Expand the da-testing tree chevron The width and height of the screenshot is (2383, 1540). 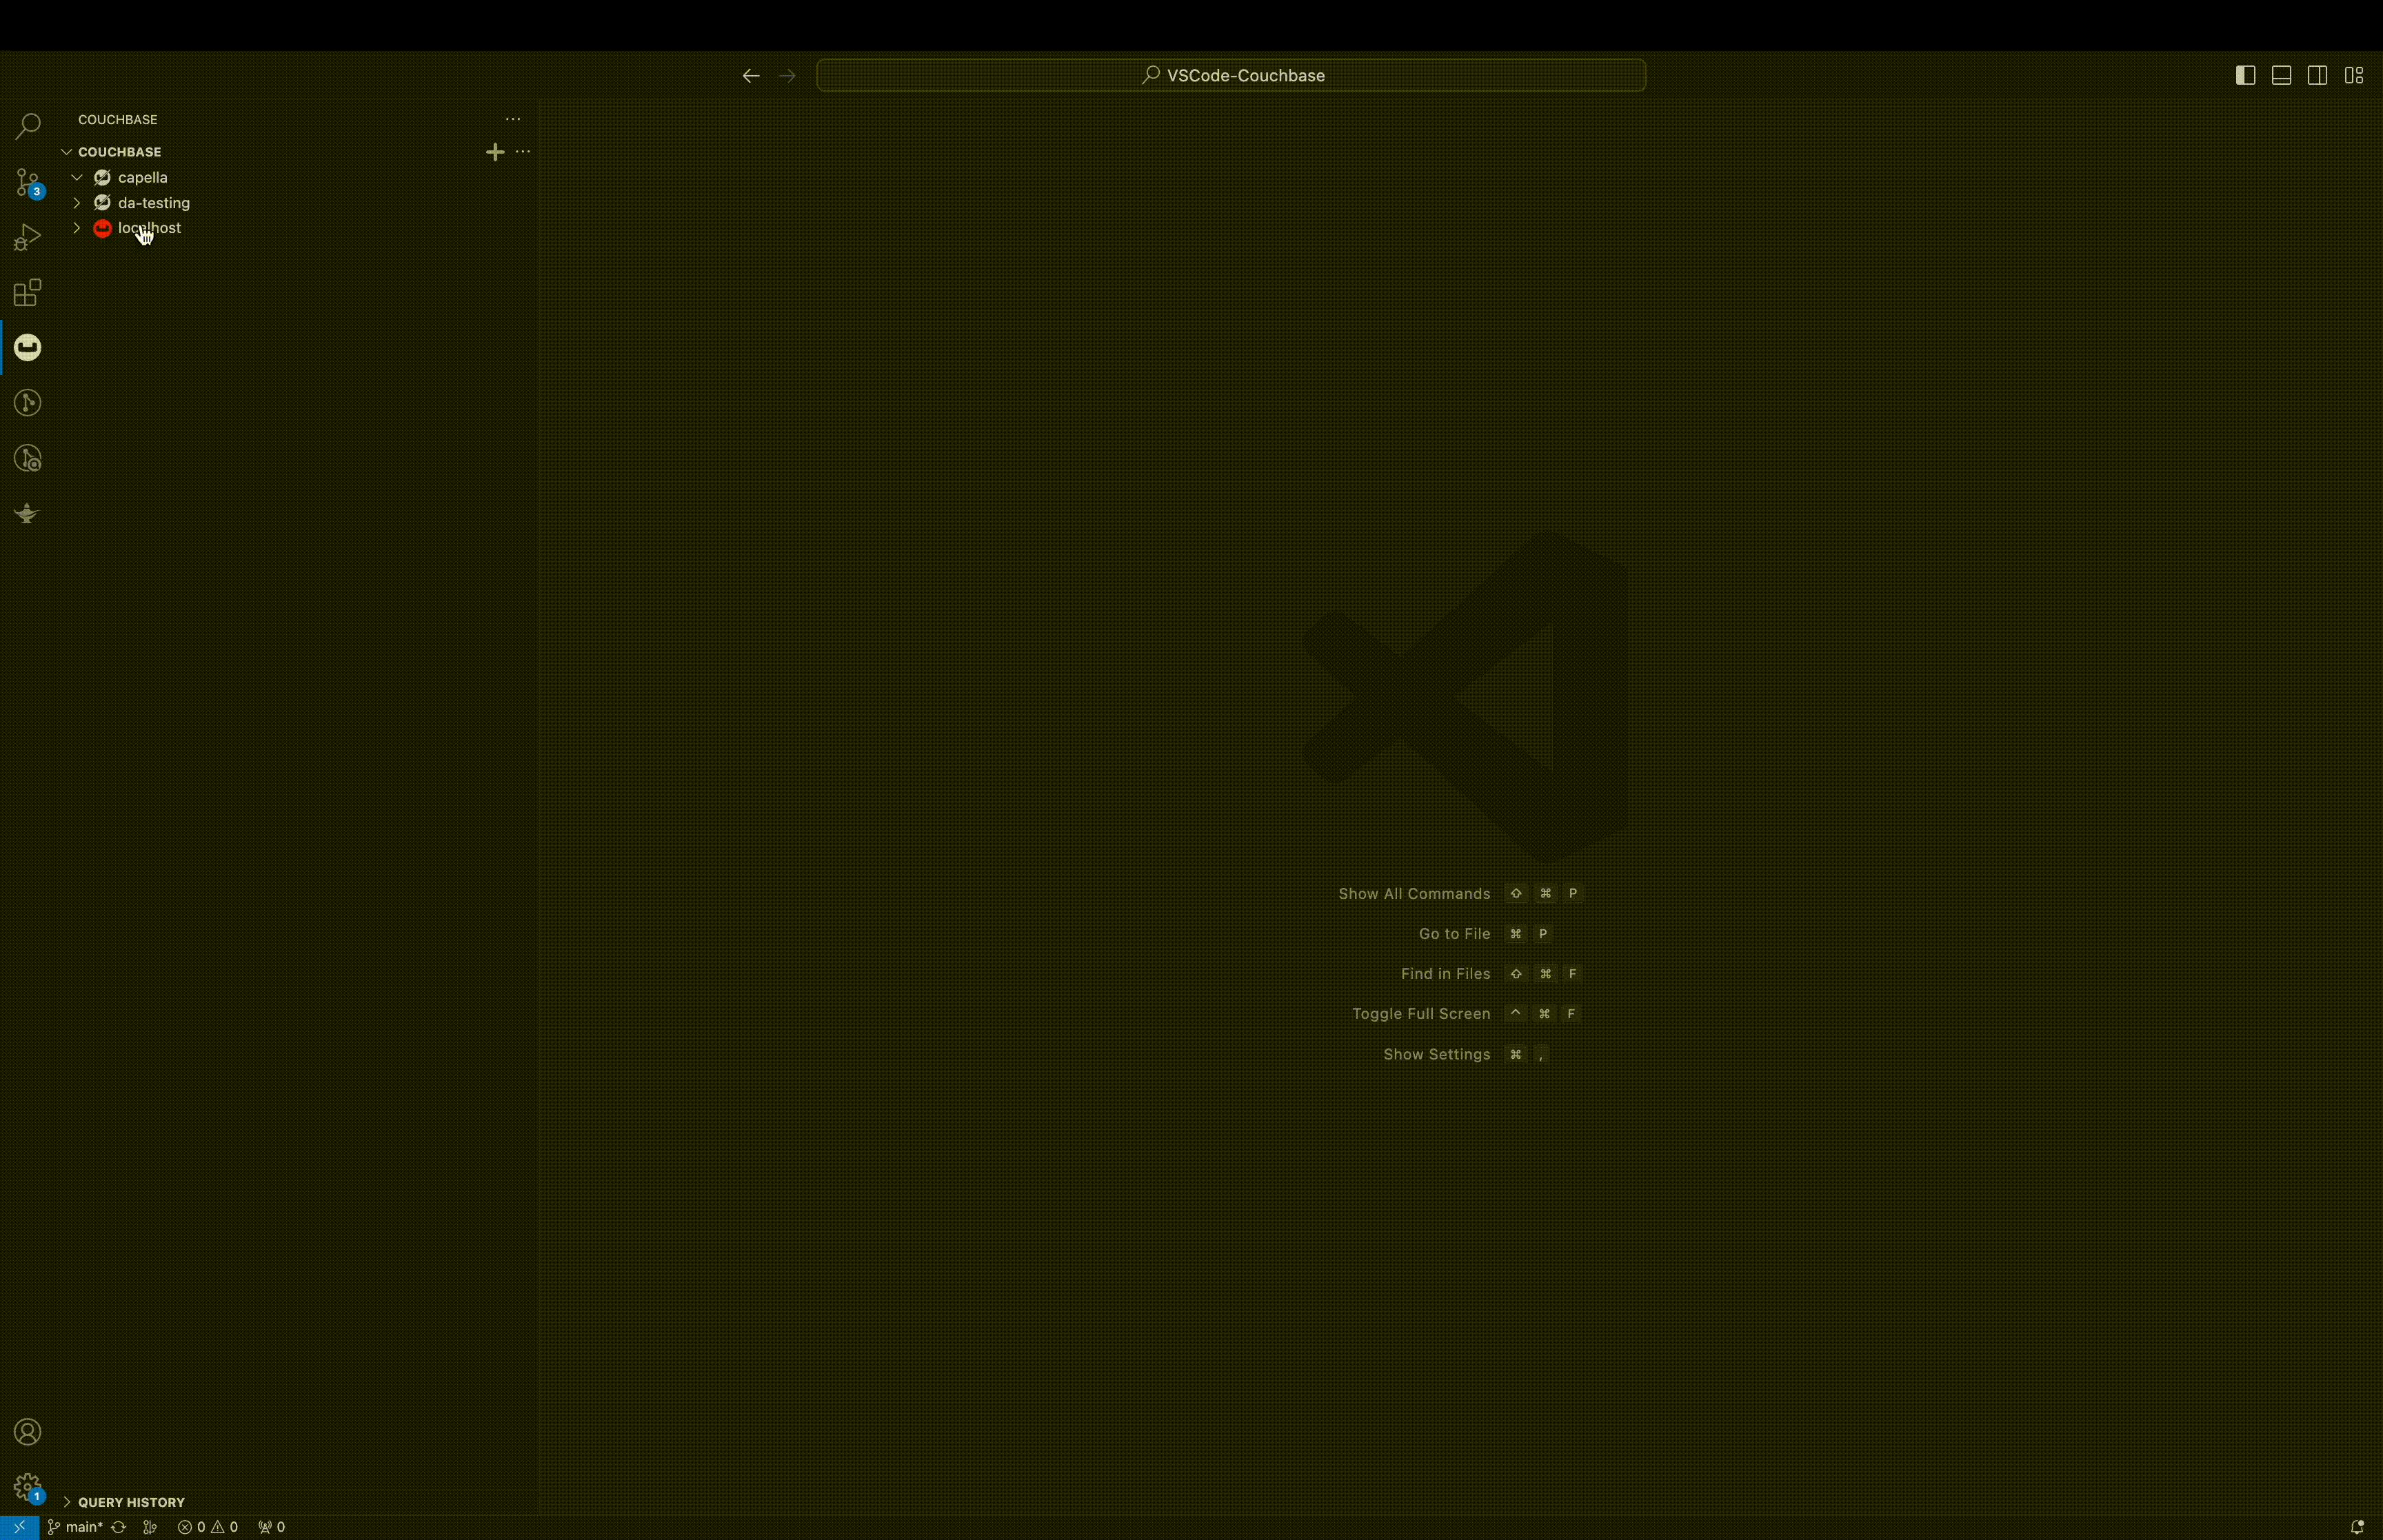click(x=77, y=203)
